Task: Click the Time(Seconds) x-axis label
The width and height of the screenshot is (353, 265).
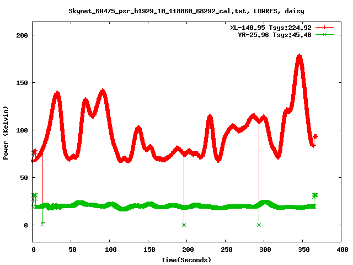Action: coord(186,260)
